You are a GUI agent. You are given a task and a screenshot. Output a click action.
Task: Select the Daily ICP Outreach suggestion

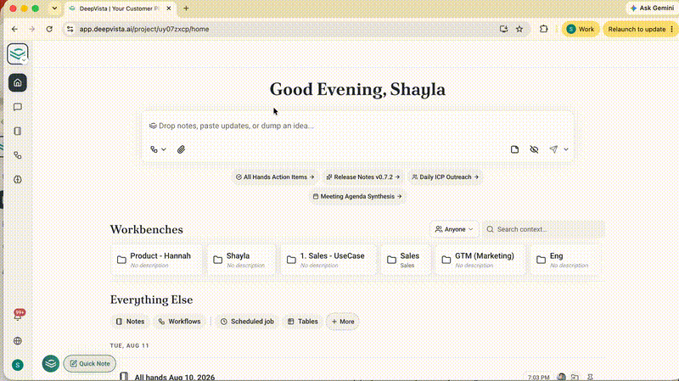[445, 177]
